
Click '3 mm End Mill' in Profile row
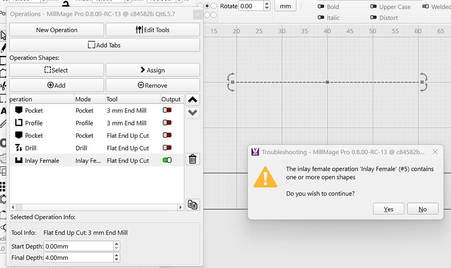click(x=126, y=123)
